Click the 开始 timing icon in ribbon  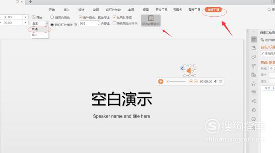coord(34,18)
